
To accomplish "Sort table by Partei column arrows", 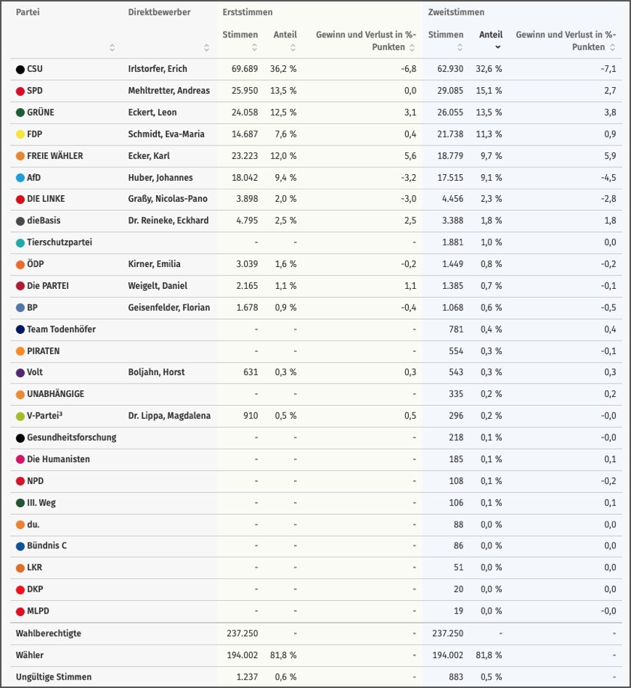I will [113, 47].
